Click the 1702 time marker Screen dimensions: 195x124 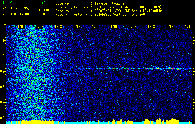tap(40, 27)
